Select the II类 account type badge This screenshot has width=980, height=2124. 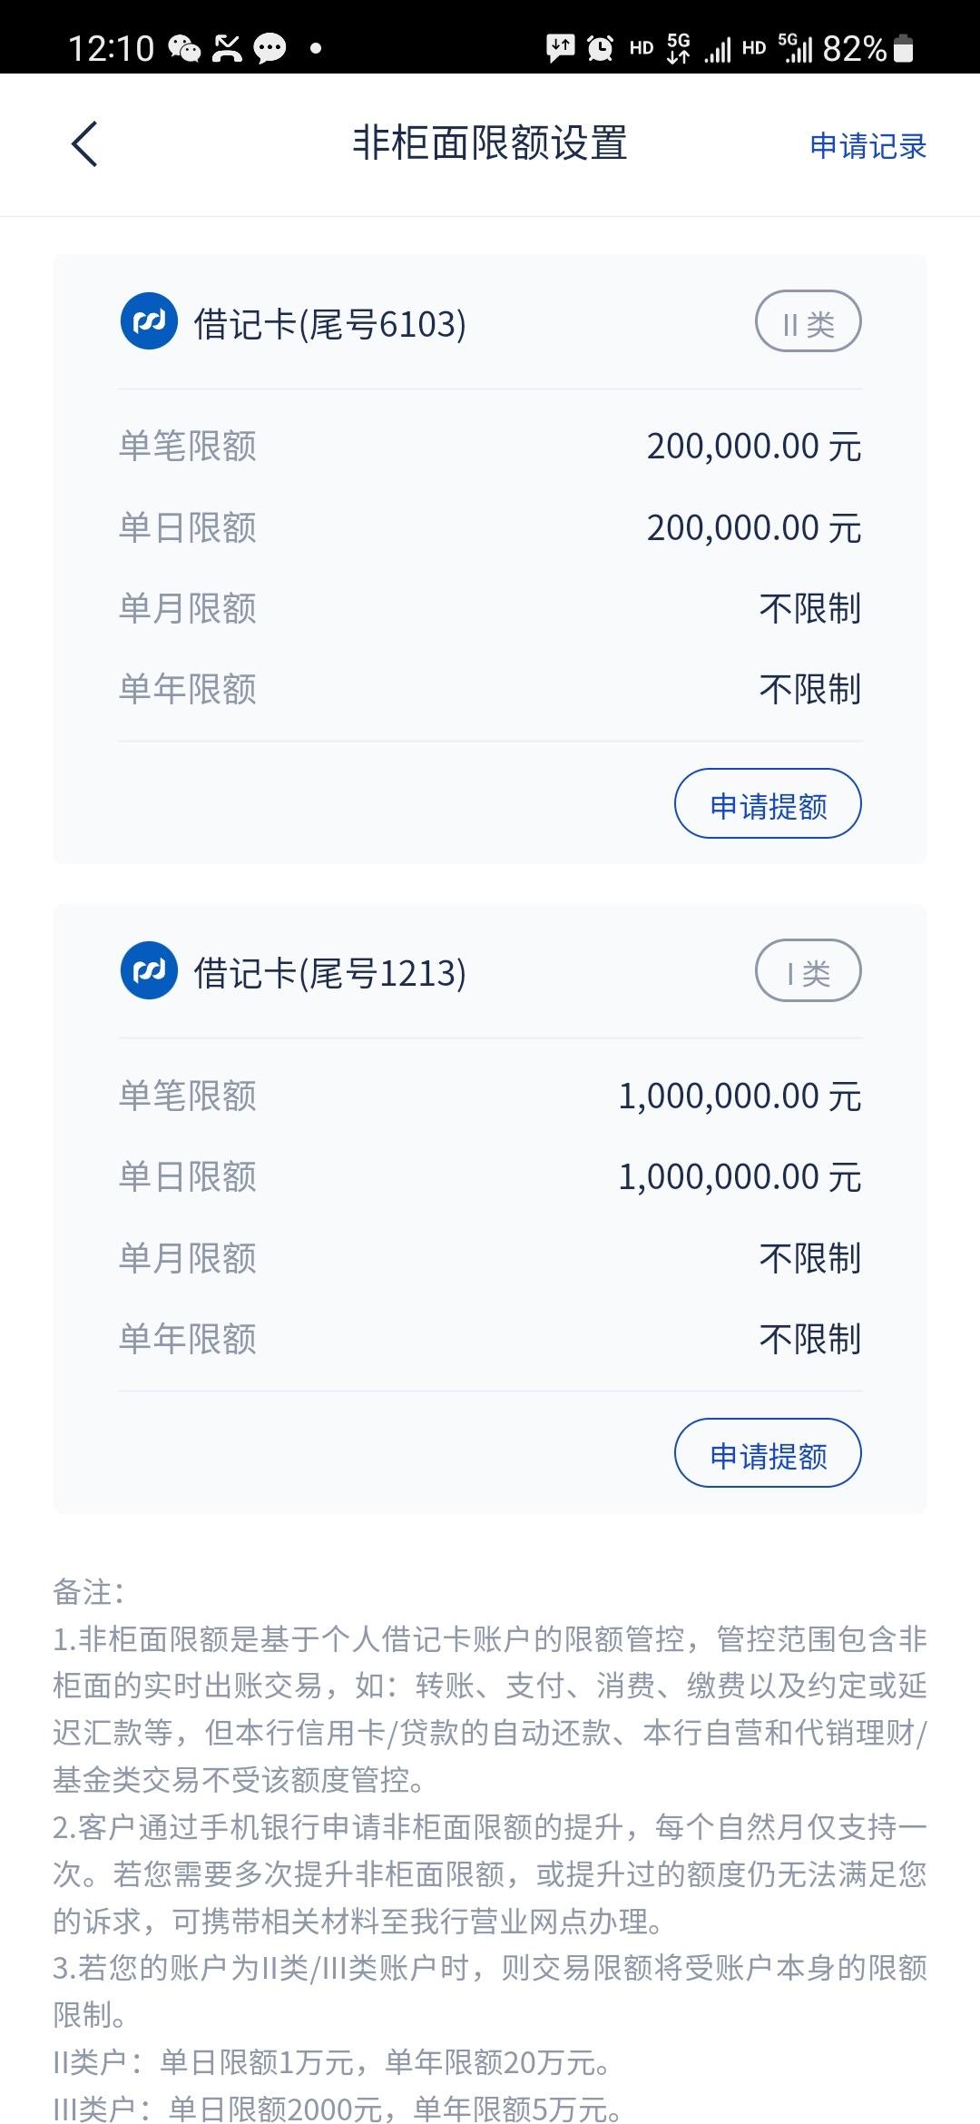[x=808, y=321]
